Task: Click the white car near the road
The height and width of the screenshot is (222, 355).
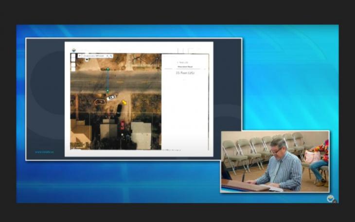Action: (x=112, y=97)
